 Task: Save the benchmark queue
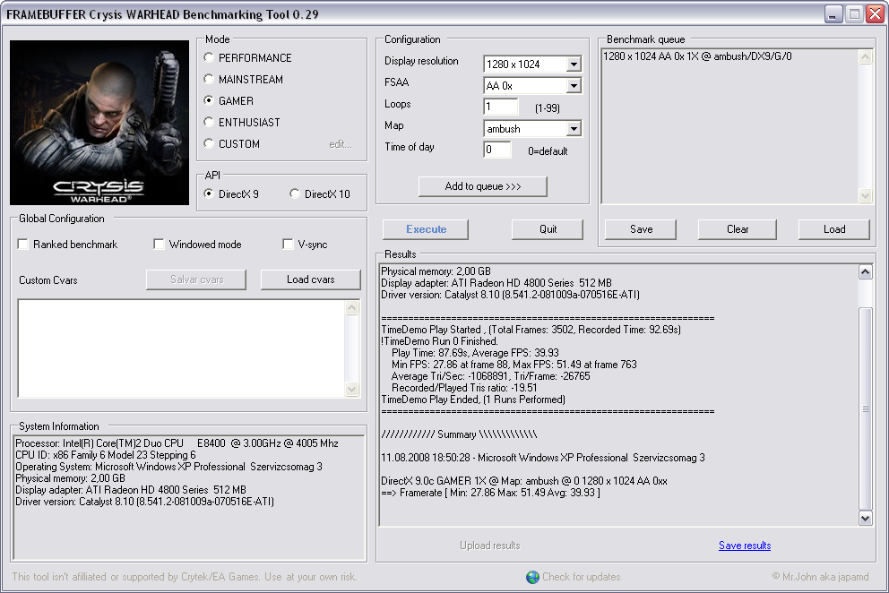click(641, 229)
